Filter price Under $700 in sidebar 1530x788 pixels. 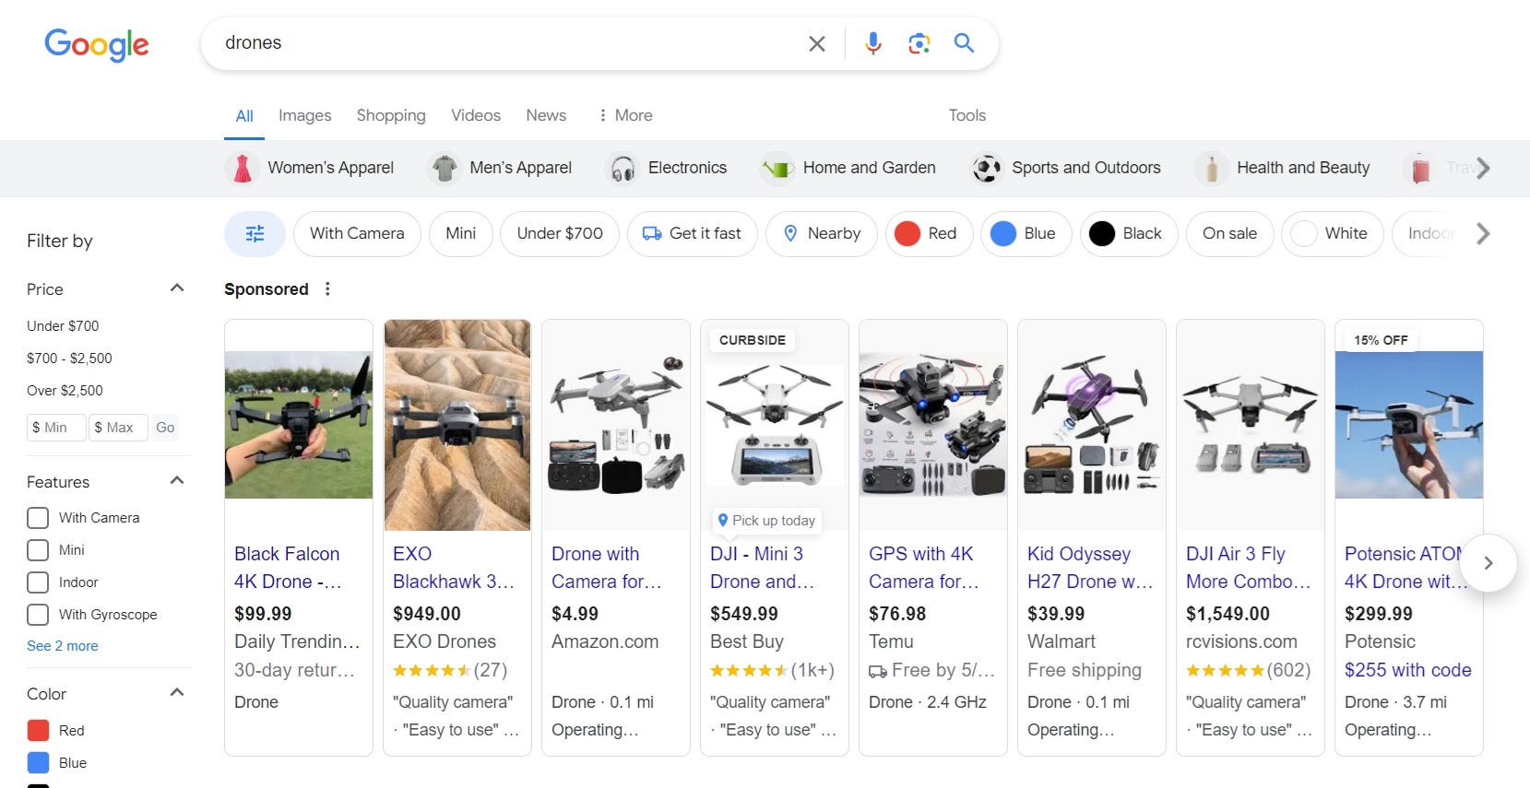tap(63, 326)
